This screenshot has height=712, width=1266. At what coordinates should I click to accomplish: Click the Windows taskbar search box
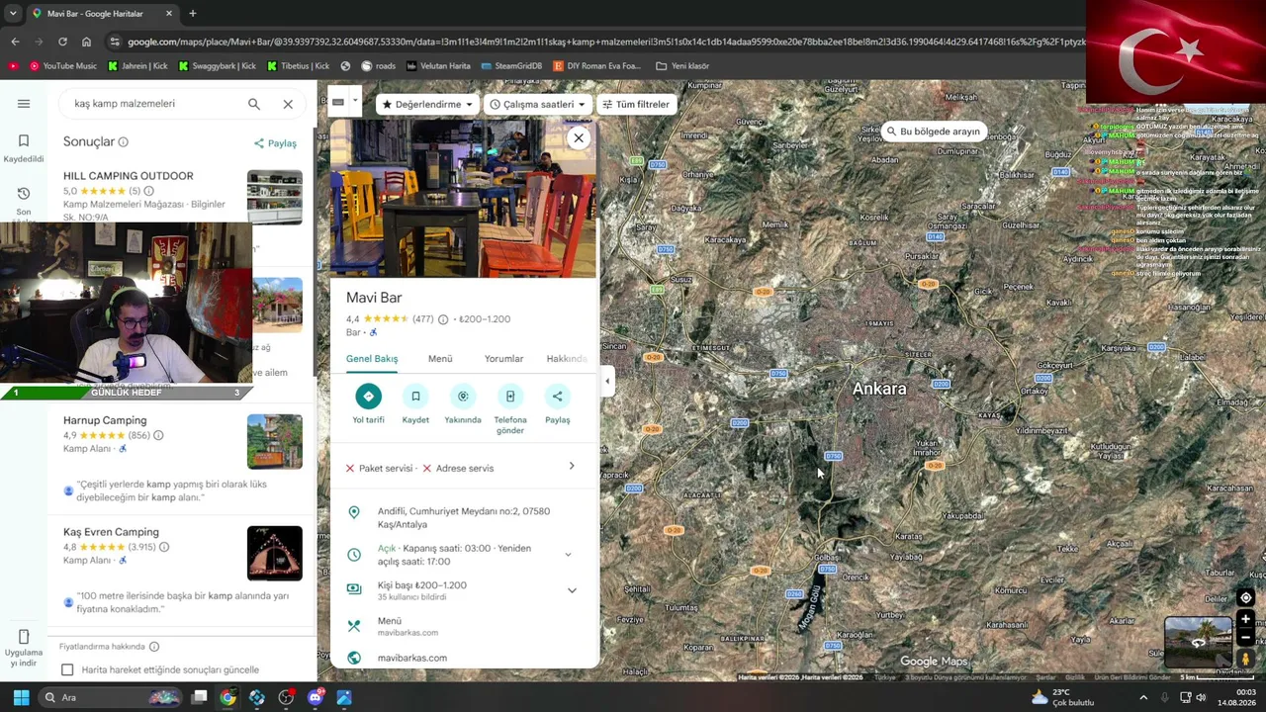pos(112,697)
